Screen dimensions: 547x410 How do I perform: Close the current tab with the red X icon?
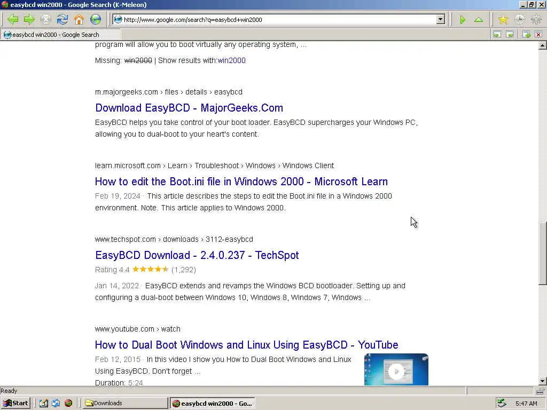538,34
